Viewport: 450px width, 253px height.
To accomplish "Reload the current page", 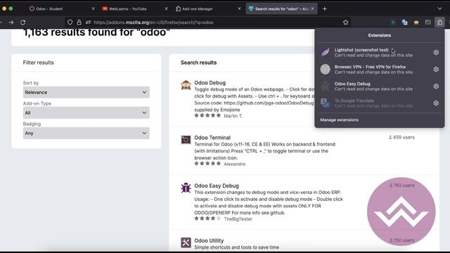I will click(22, 22).
